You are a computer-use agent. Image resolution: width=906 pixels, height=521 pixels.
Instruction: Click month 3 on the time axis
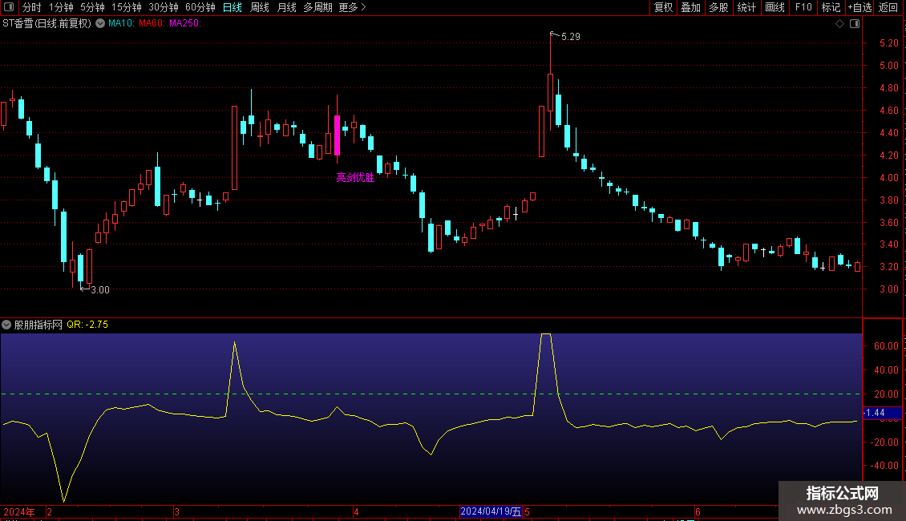[177, 512]
